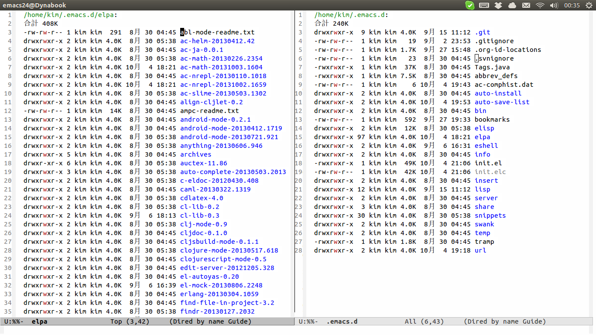This screenshot has width=596, height=335.
Task: Open ac-ja-0.0.1 directory
Action: (x=202, y=50)
